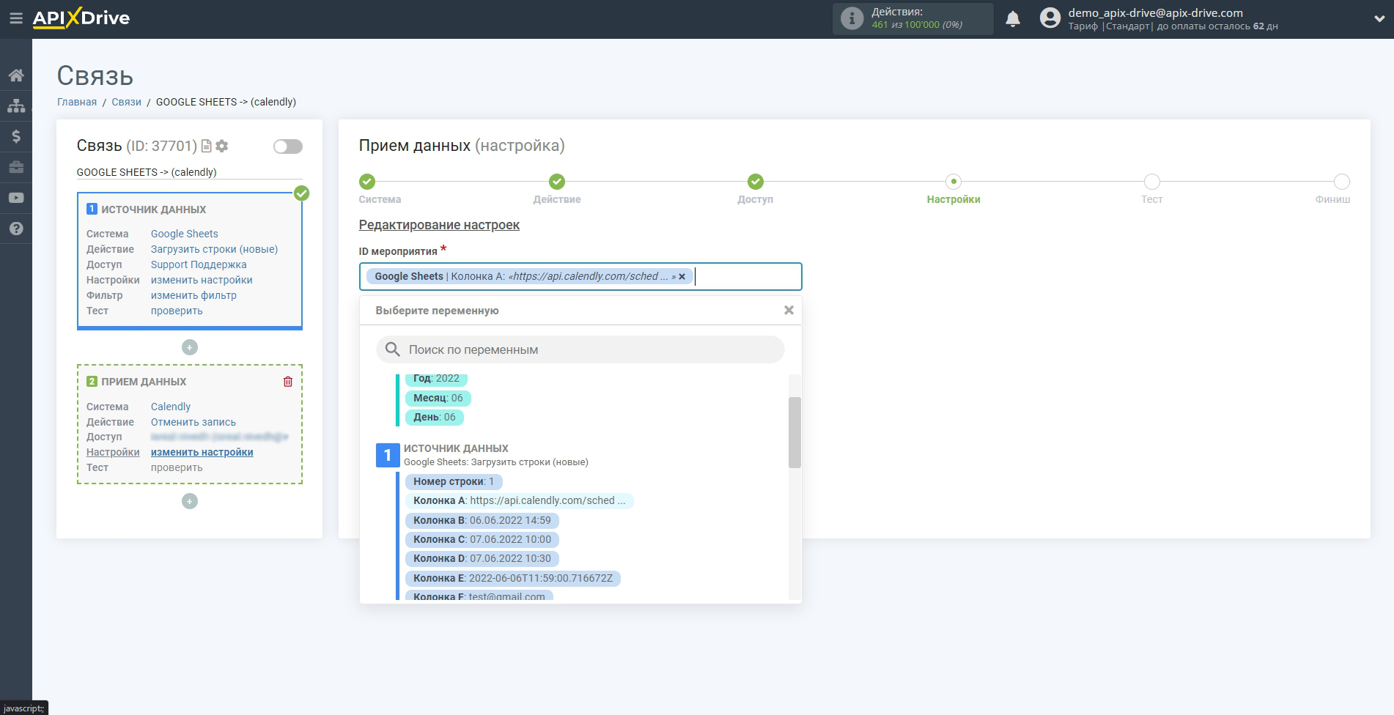
Task: Open the notifications bell
Action: (1013, 19)
